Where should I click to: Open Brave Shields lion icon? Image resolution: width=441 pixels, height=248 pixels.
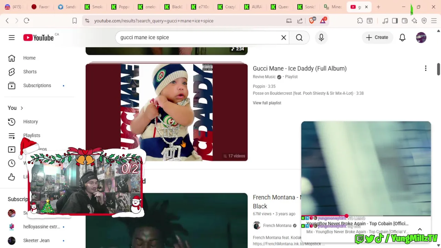click(312, 21)
